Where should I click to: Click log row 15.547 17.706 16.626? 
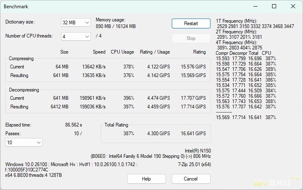click(x=246, y=69)
